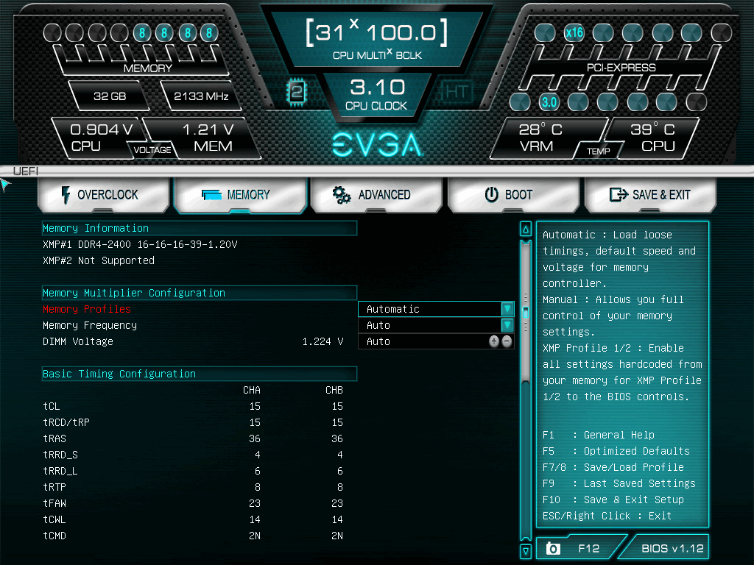The width and height of the screenshot is (754, 565).
Task: Select the Memory Profiles setting label
Action: coord(87,309)
